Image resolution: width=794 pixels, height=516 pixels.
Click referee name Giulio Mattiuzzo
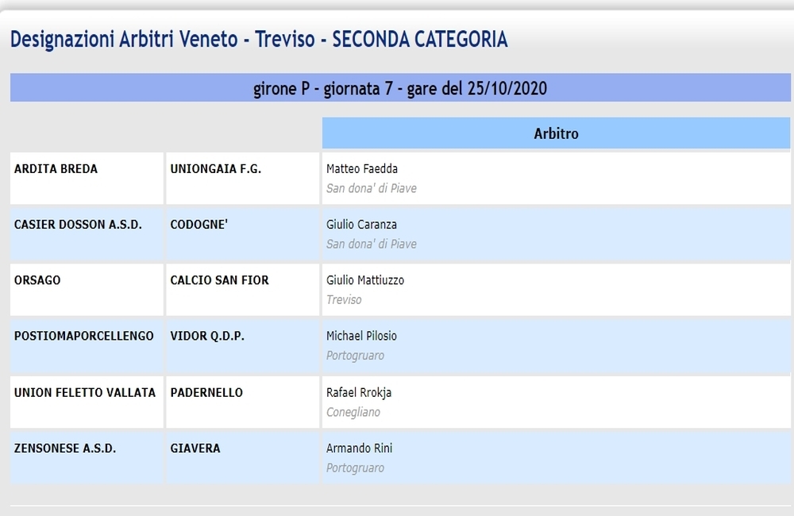(x=365, y=280)
